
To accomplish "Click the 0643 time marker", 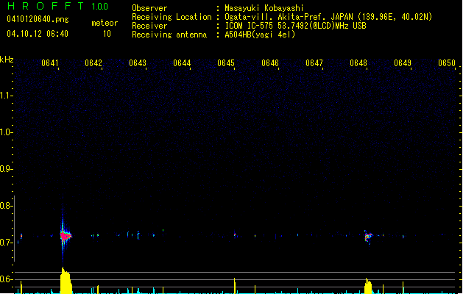I will [x=138, y=63].
